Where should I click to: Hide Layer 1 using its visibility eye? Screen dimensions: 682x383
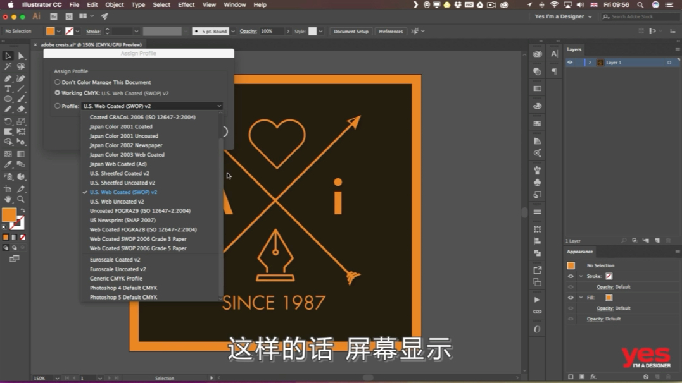coord(570,63)
